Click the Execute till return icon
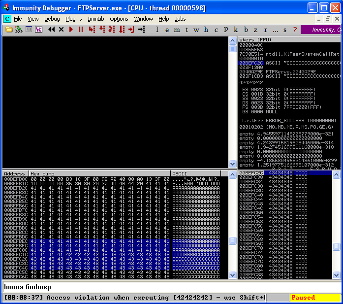Image resolution: width=343 pixels, height=304 pixels. (131, 30)
